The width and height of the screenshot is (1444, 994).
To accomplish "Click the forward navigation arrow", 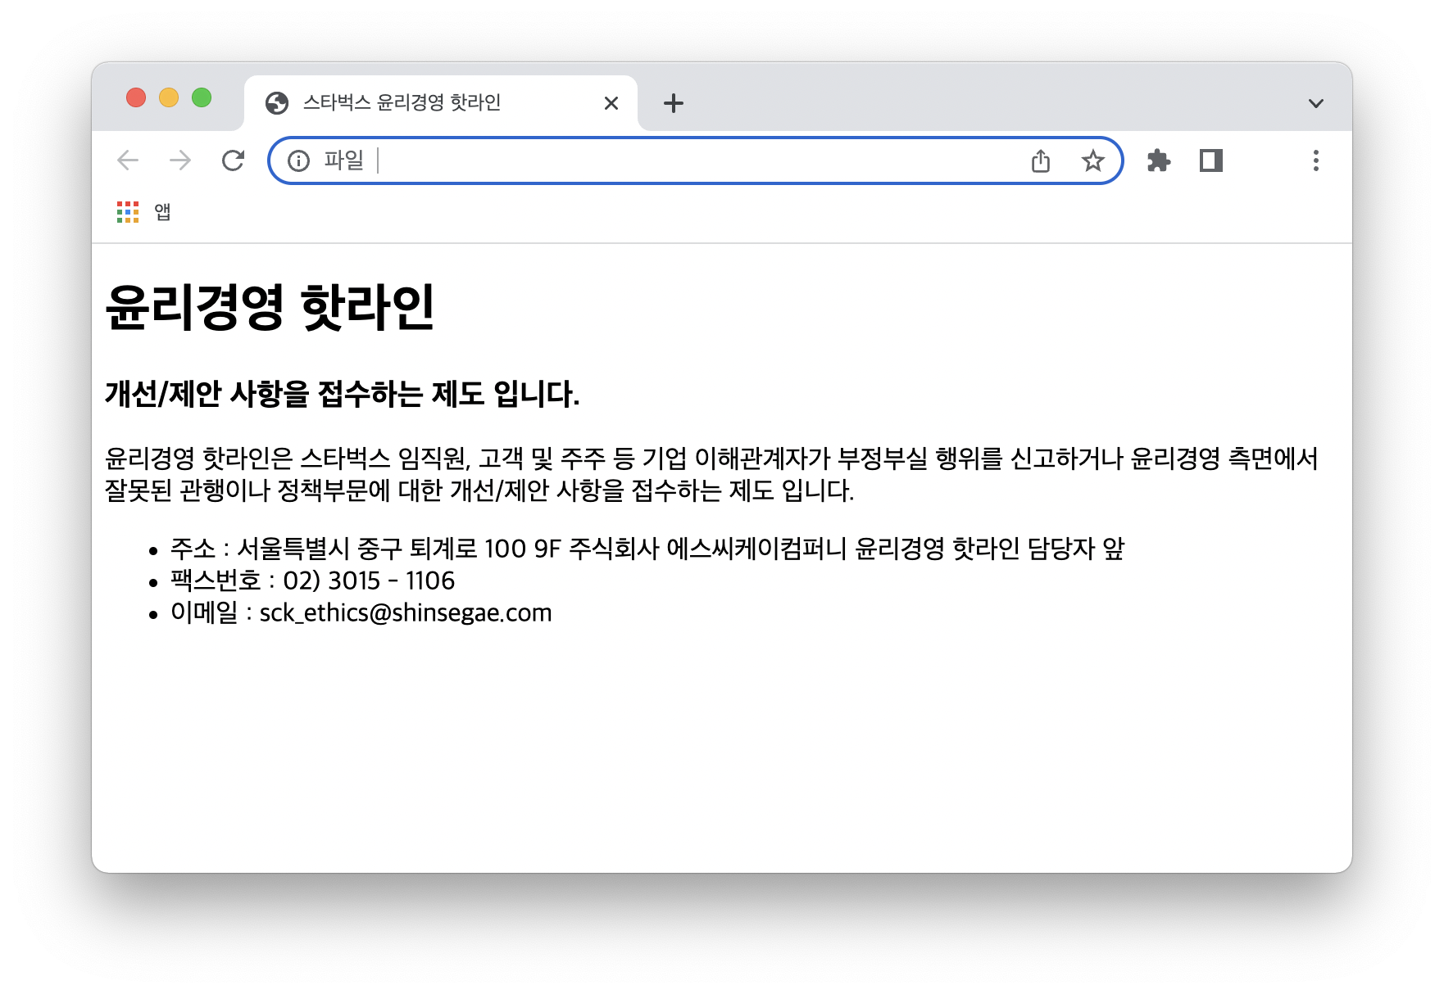I will pyautogui.click(x=180, y=160).
